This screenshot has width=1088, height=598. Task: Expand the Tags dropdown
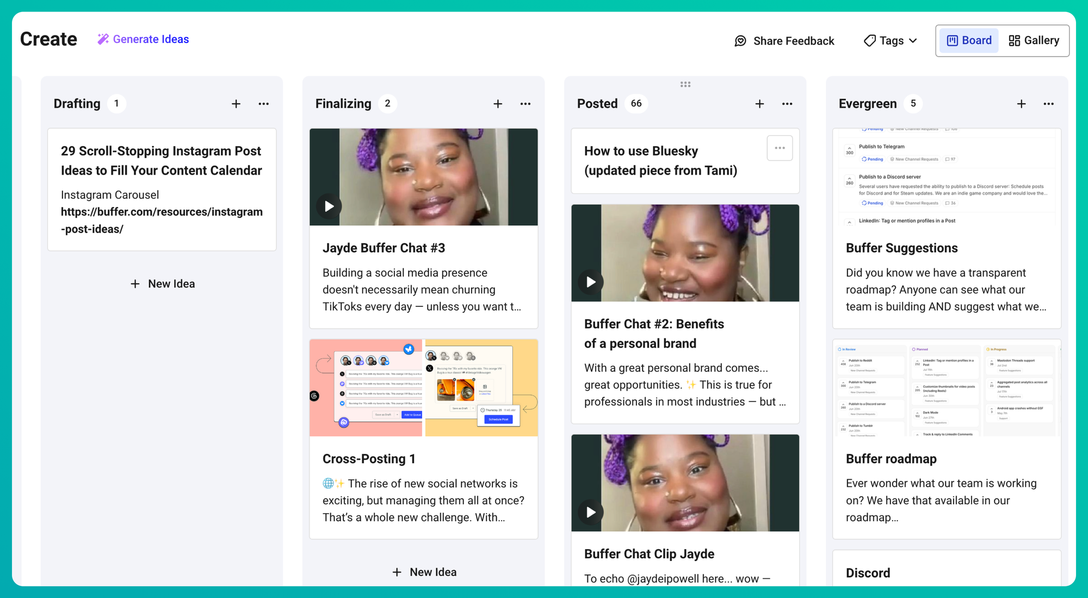(891, 41)
